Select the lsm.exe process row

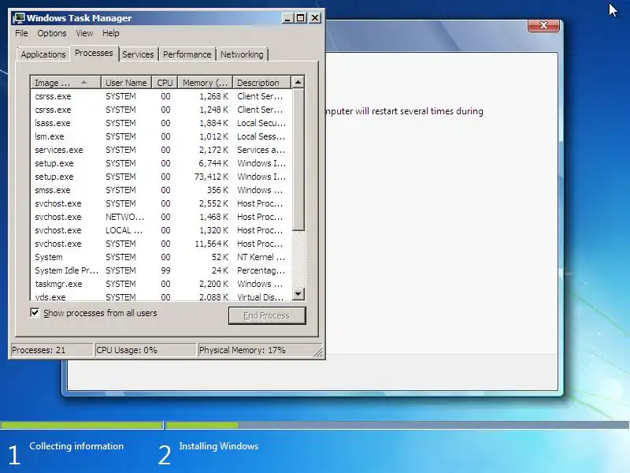tap(161, 136)
